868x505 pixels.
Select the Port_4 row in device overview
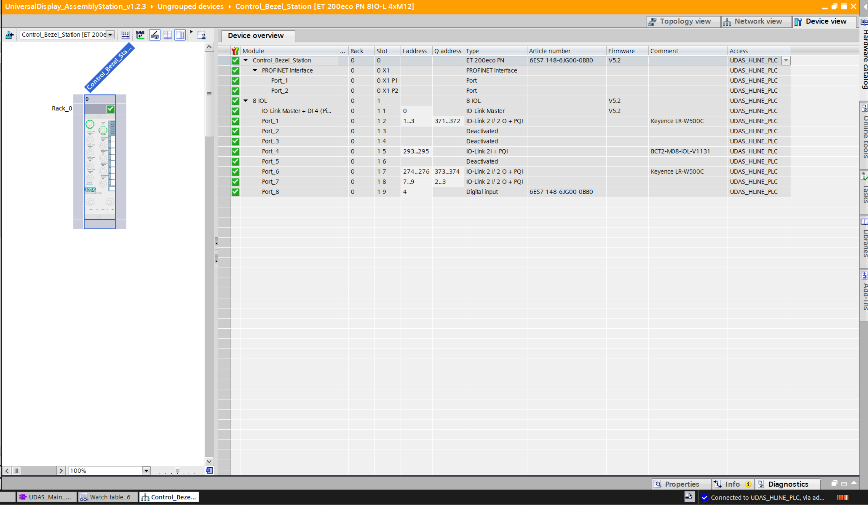coord(270,151)
